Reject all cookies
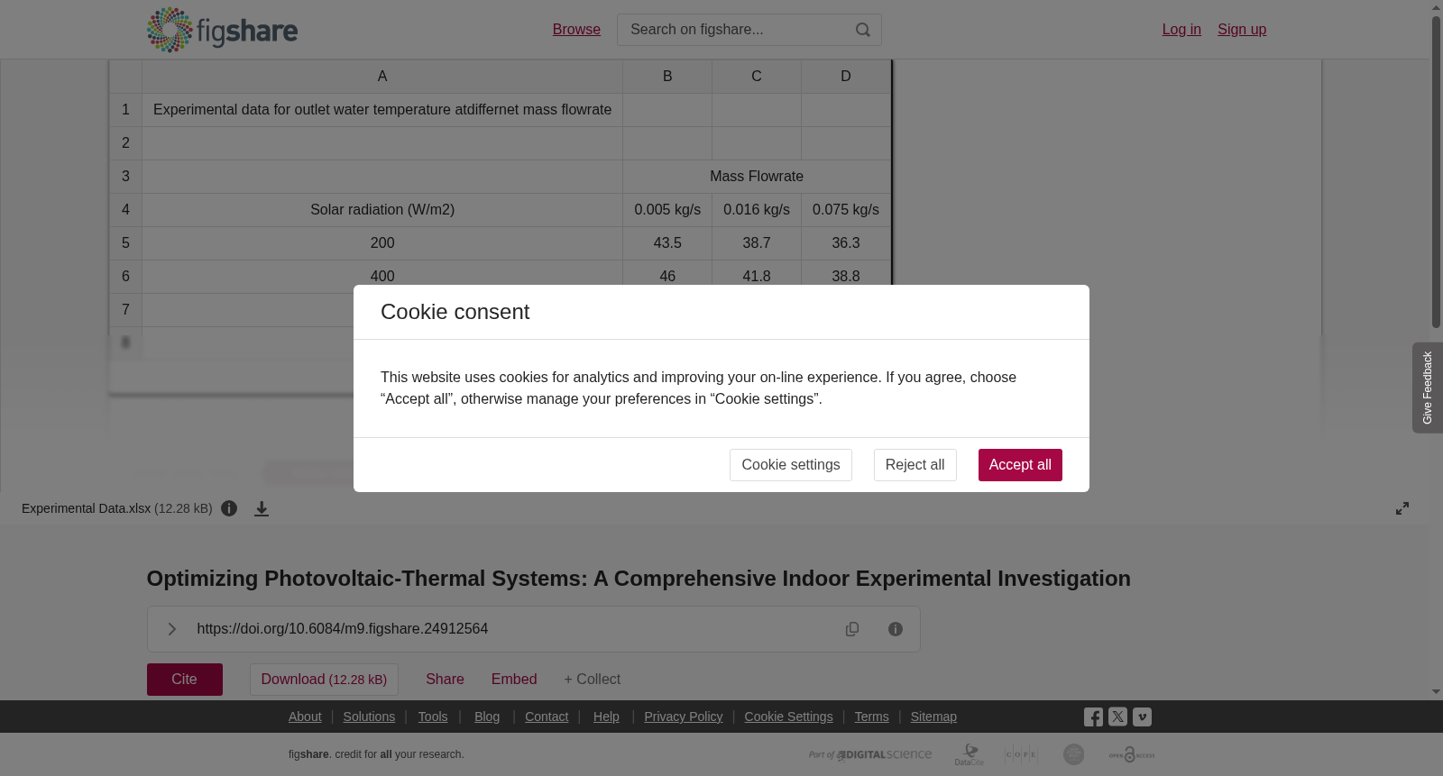 pos(915,465)
